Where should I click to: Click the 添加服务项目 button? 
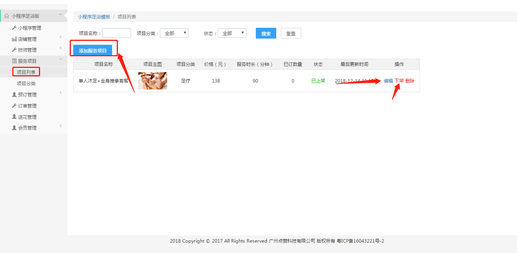pyautogui.click(x=93, y=51)
